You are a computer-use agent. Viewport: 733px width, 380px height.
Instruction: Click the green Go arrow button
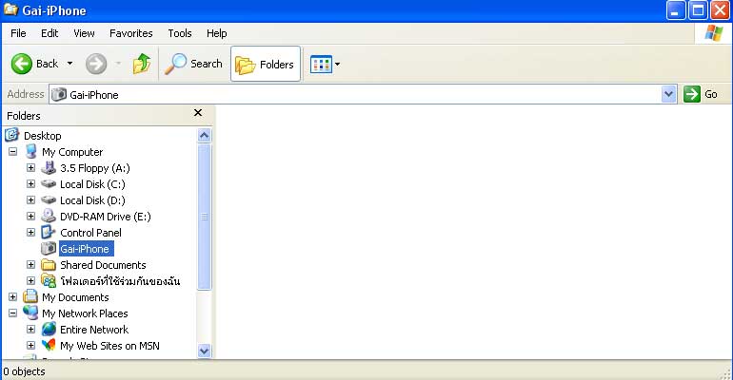coord(692,94)
